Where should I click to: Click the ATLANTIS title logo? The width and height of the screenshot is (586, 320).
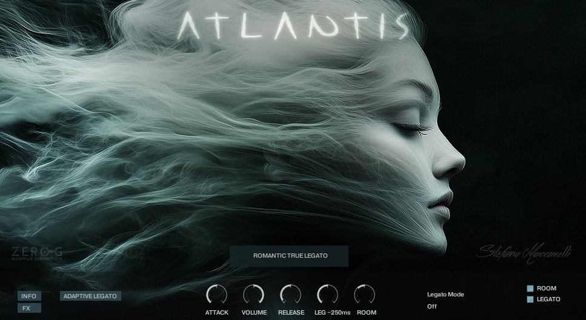294,25
